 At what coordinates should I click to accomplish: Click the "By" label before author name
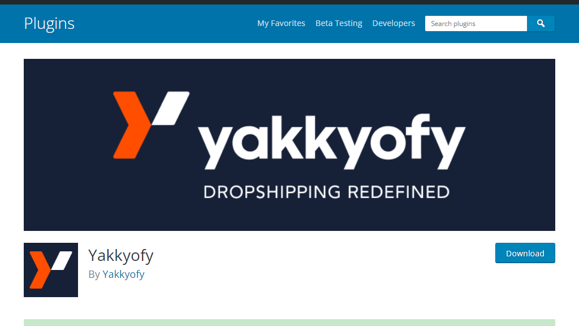[94, 274]
